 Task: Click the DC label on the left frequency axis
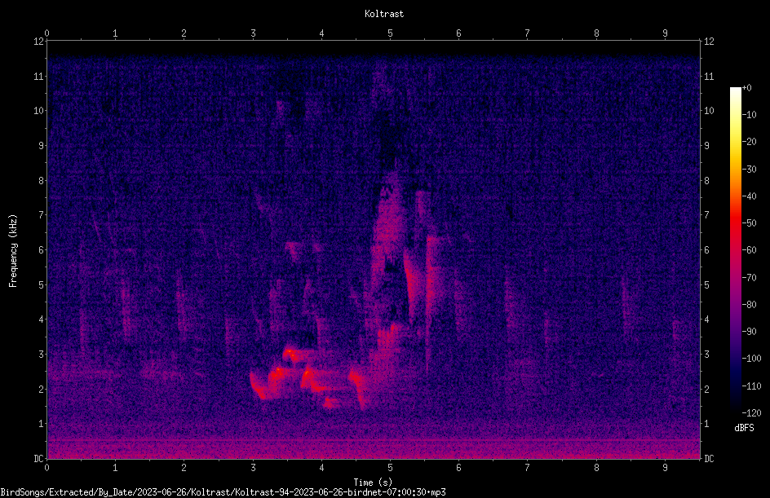tap(39, 459)
